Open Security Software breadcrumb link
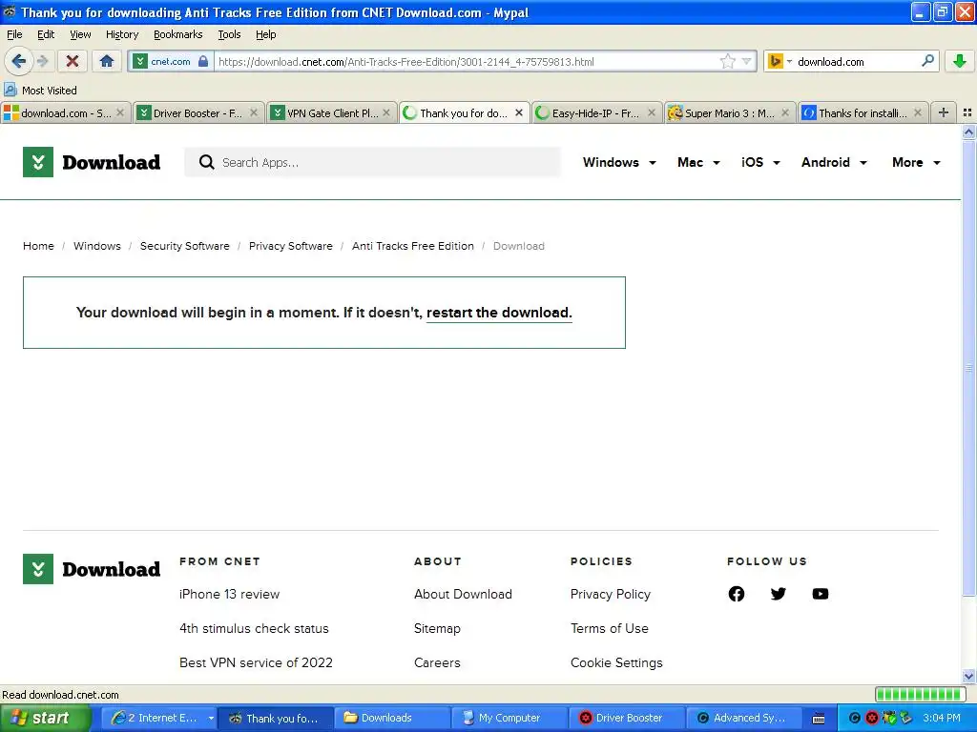 click(x=184, y=246)
